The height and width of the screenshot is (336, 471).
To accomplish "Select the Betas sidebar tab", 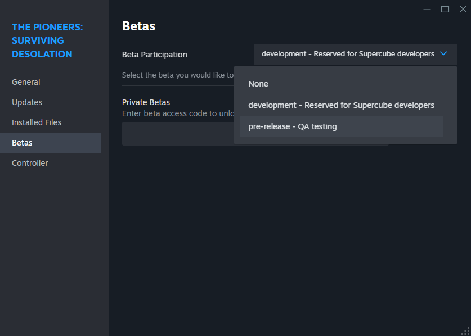I will click(23, 143).
